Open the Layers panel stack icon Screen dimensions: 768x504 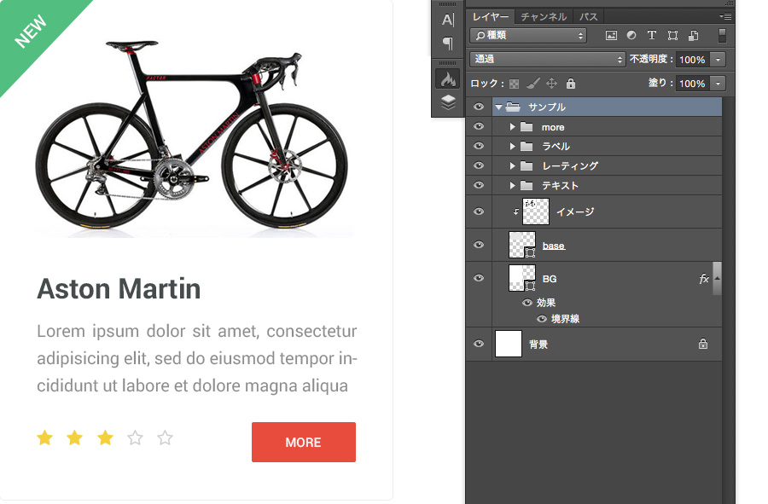448,102
